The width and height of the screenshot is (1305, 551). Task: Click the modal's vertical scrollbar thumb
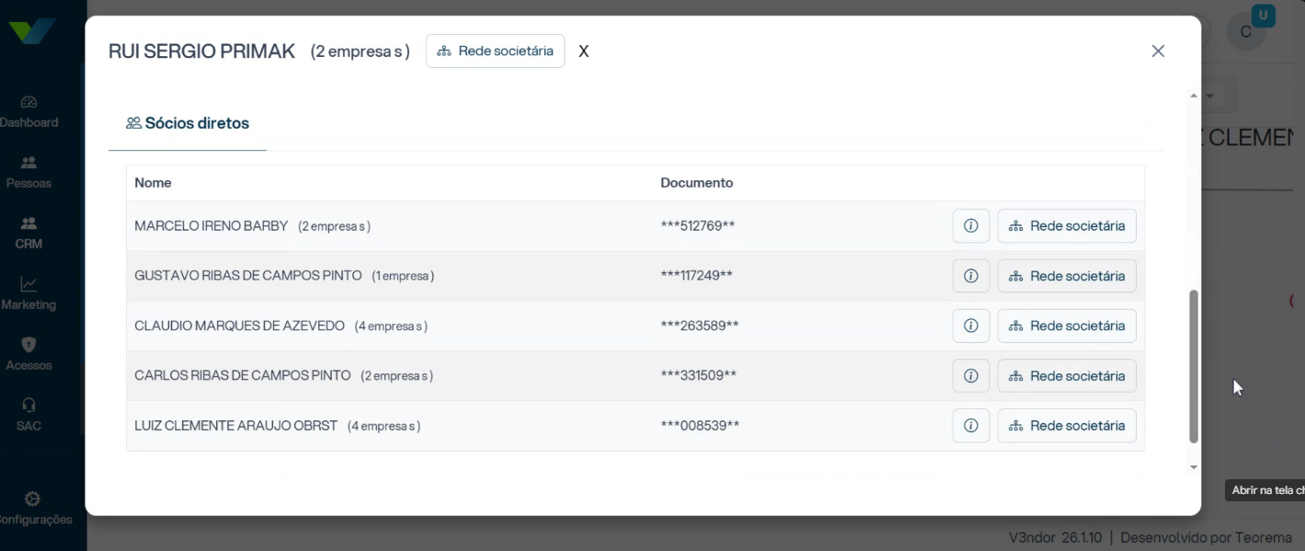click(x=1194, y=366)
